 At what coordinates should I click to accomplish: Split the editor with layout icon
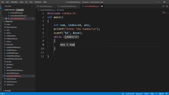(167, 6)
